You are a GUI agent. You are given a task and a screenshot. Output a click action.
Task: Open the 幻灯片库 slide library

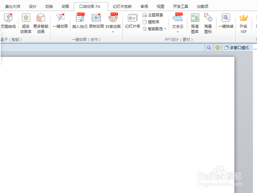[x=133, y=21]
